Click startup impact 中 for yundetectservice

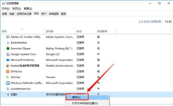click(x=98, y=89)
